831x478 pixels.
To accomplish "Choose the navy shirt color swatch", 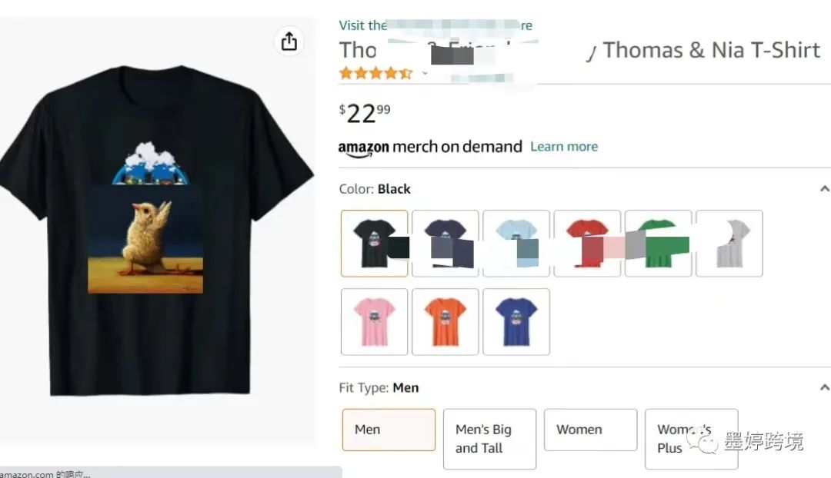I will tap(446, 243).
